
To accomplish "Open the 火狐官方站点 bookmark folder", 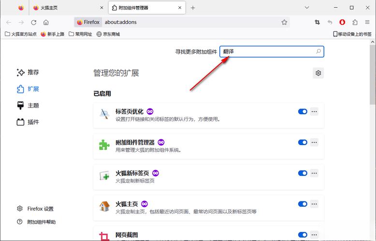I will coord(21,34).
